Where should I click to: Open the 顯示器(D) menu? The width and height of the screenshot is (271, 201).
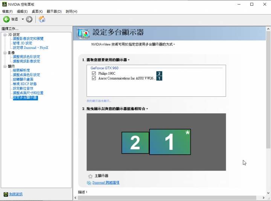pyautogui.click(x=54, y=12)
